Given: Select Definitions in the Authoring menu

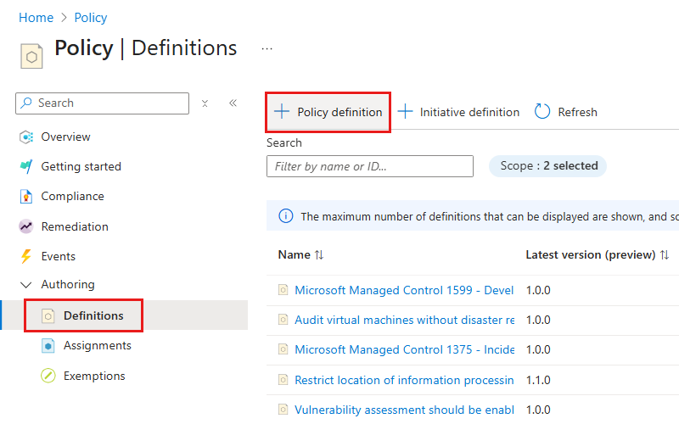Looking at the screenshot, I should pyautogui.click(x=93, y=315).
